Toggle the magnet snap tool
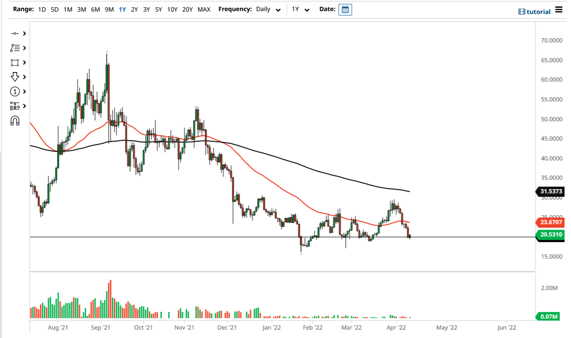This screenshot has height=338, width=571. (x=15, y=120)
